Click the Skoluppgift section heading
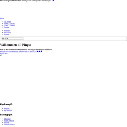127x127 pixels. point(6,115)
